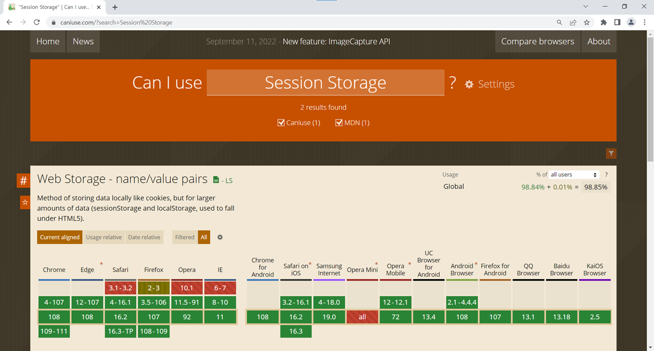Click the Samsung Internet 19.0 cell

[329, 317]
